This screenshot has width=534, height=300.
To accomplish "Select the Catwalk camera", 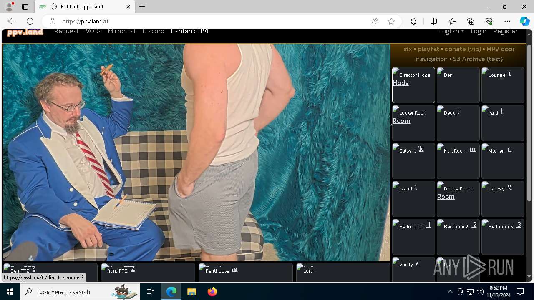I will (x=413, y=161).
